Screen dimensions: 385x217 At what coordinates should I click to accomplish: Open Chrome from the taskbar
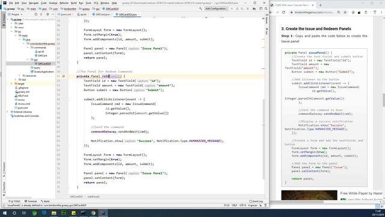pos(93,213)
